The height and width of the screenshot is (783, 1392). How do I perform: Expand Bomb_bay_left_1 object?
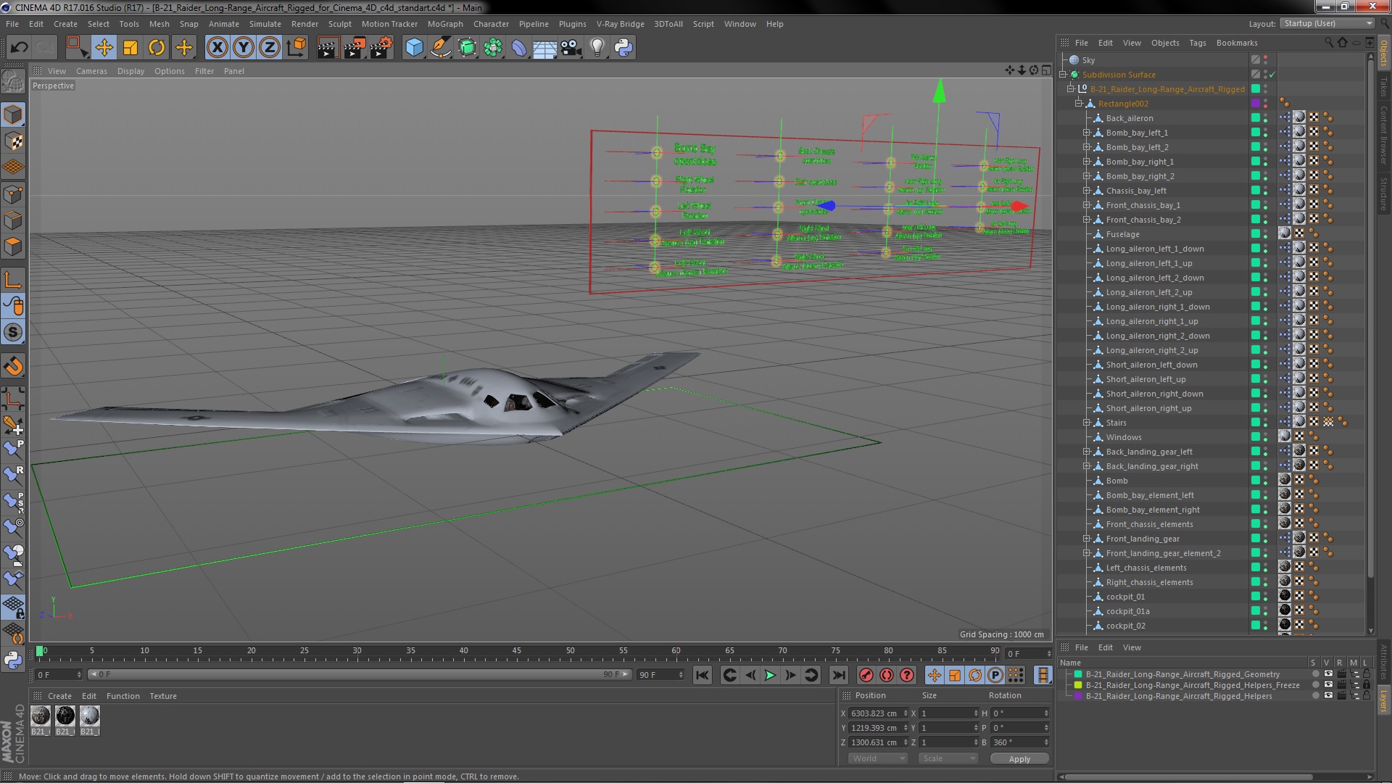(1086, 133)
